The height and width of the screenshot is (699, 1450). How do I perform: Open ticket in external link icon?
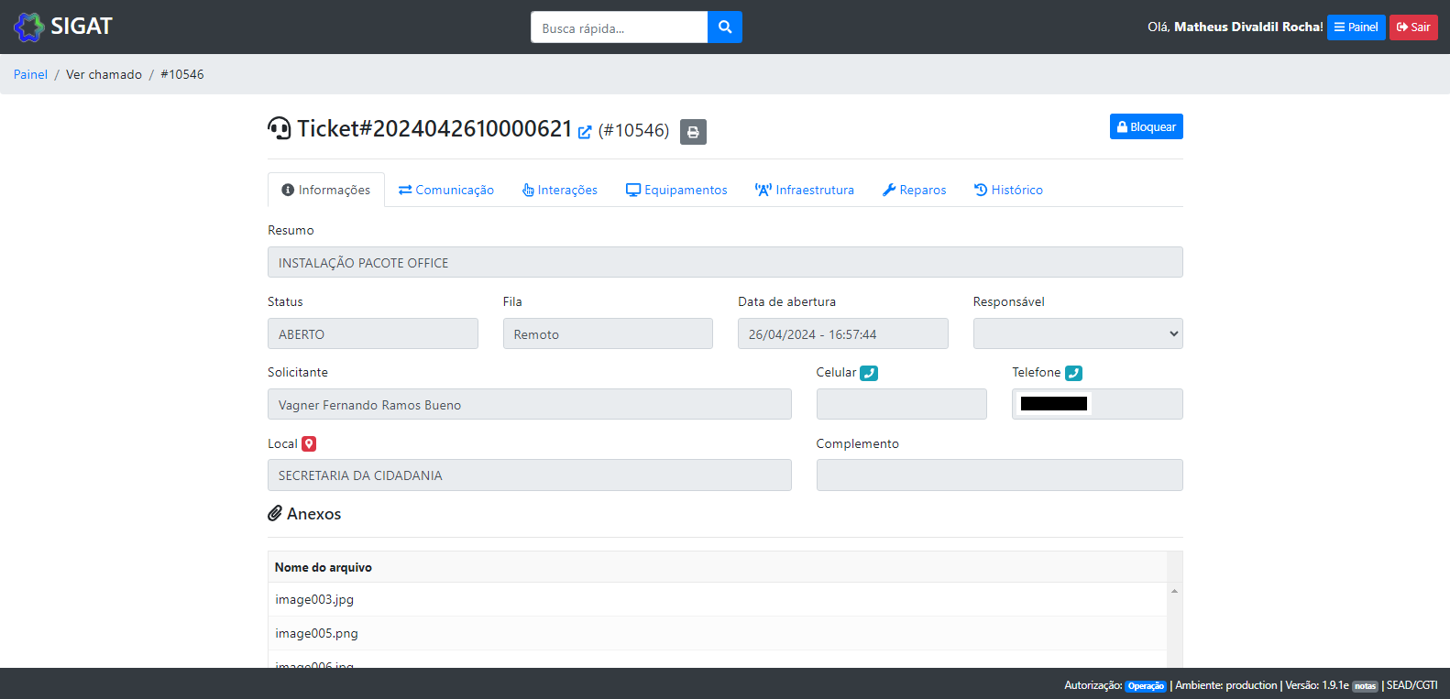585,132
